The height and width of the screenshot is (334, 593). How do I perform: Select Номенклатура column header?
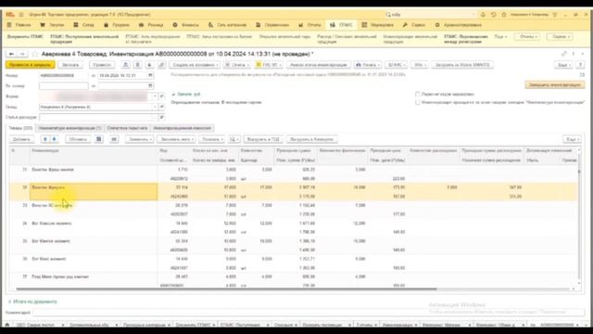pyautogui.click(x=94, y=150)
